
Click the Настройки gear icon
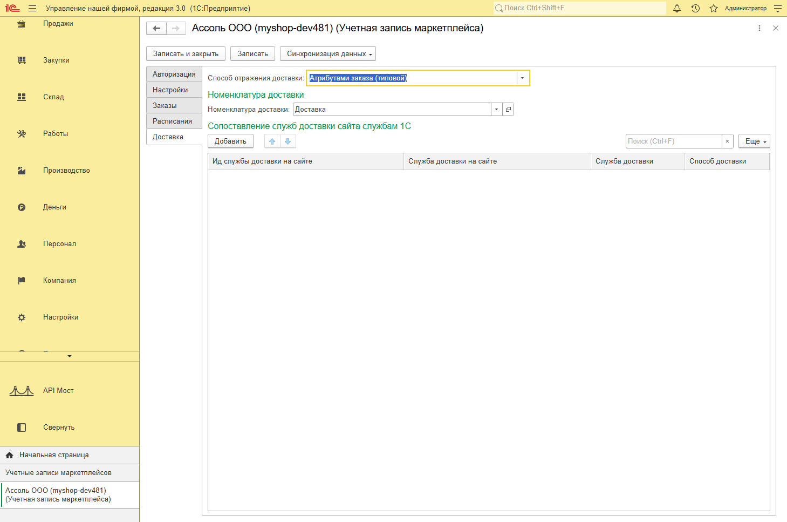22,317
